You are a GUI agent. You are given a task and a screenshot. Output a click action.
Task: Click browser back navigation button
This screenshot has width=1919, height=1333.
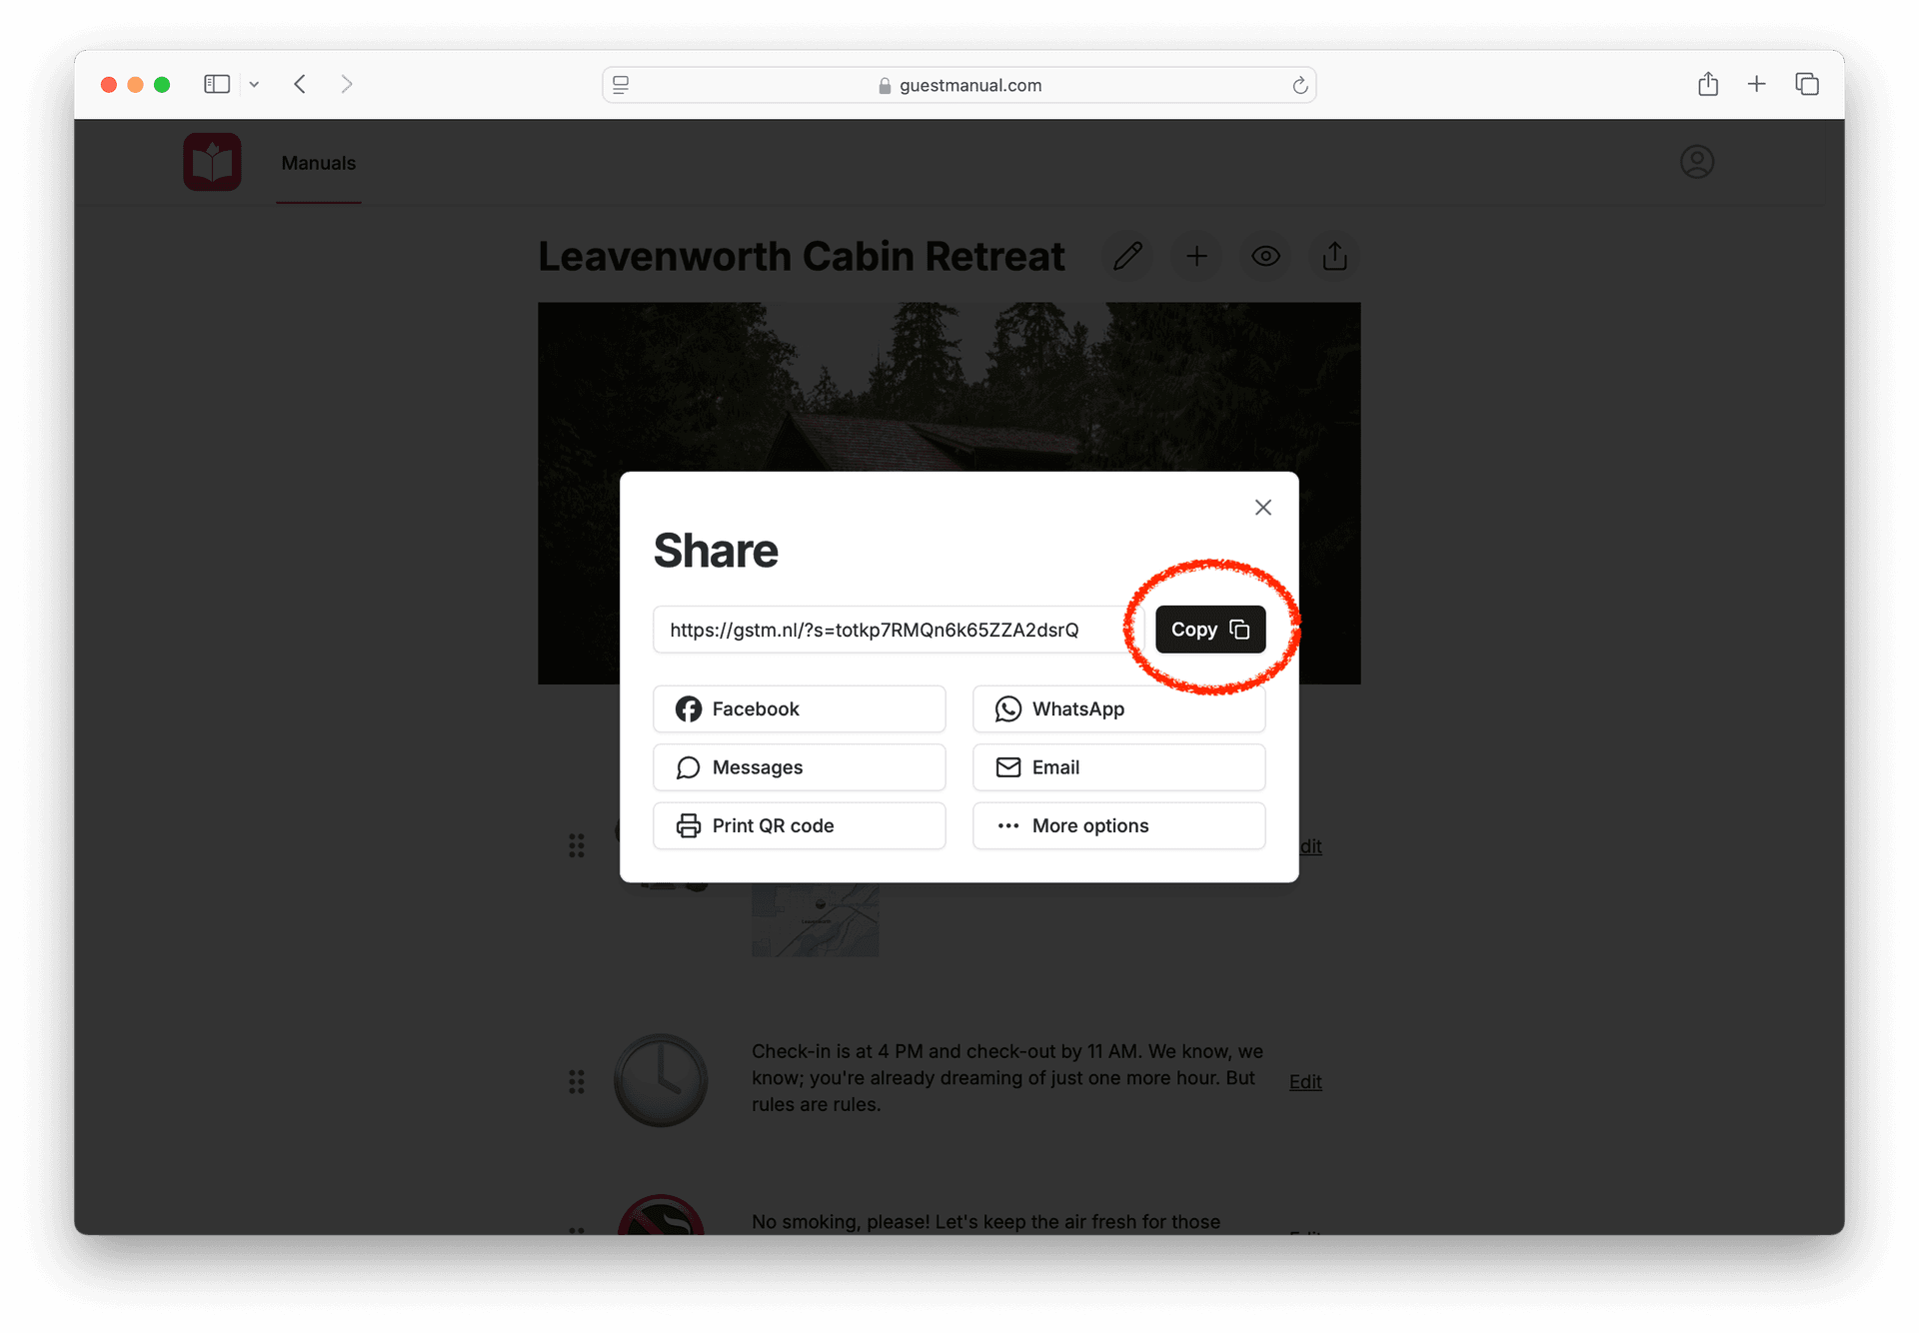pyautogui.click(x=299, y=83)
